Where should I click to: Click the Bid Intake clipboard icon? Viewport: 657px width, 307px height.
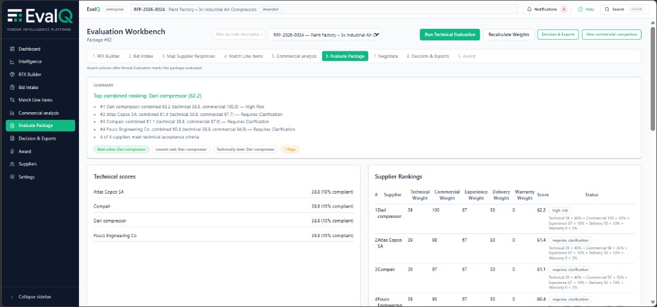pyautogui.click(x=12, y=87)
